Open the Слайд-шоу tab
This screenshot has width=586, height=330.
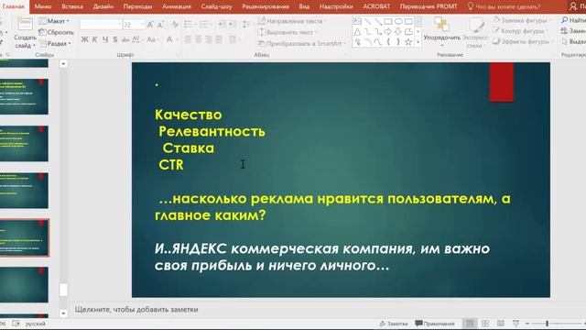[216, 6]
